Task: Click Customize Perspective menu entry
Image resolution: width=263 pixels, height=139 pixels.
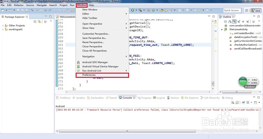Action: coord(96,34)
